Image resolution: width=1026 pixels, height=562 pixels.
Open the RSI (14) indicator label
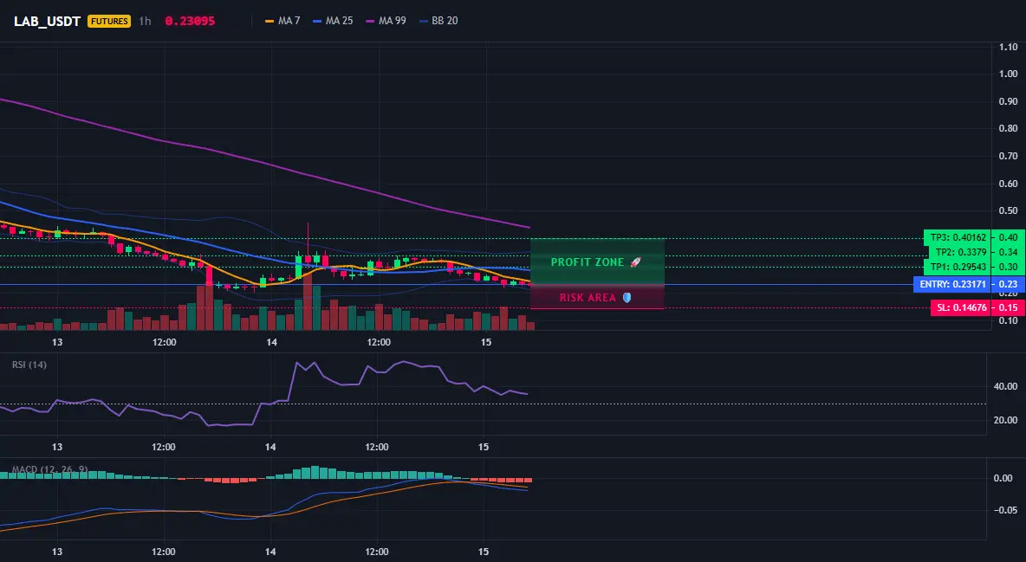(29, 365)
